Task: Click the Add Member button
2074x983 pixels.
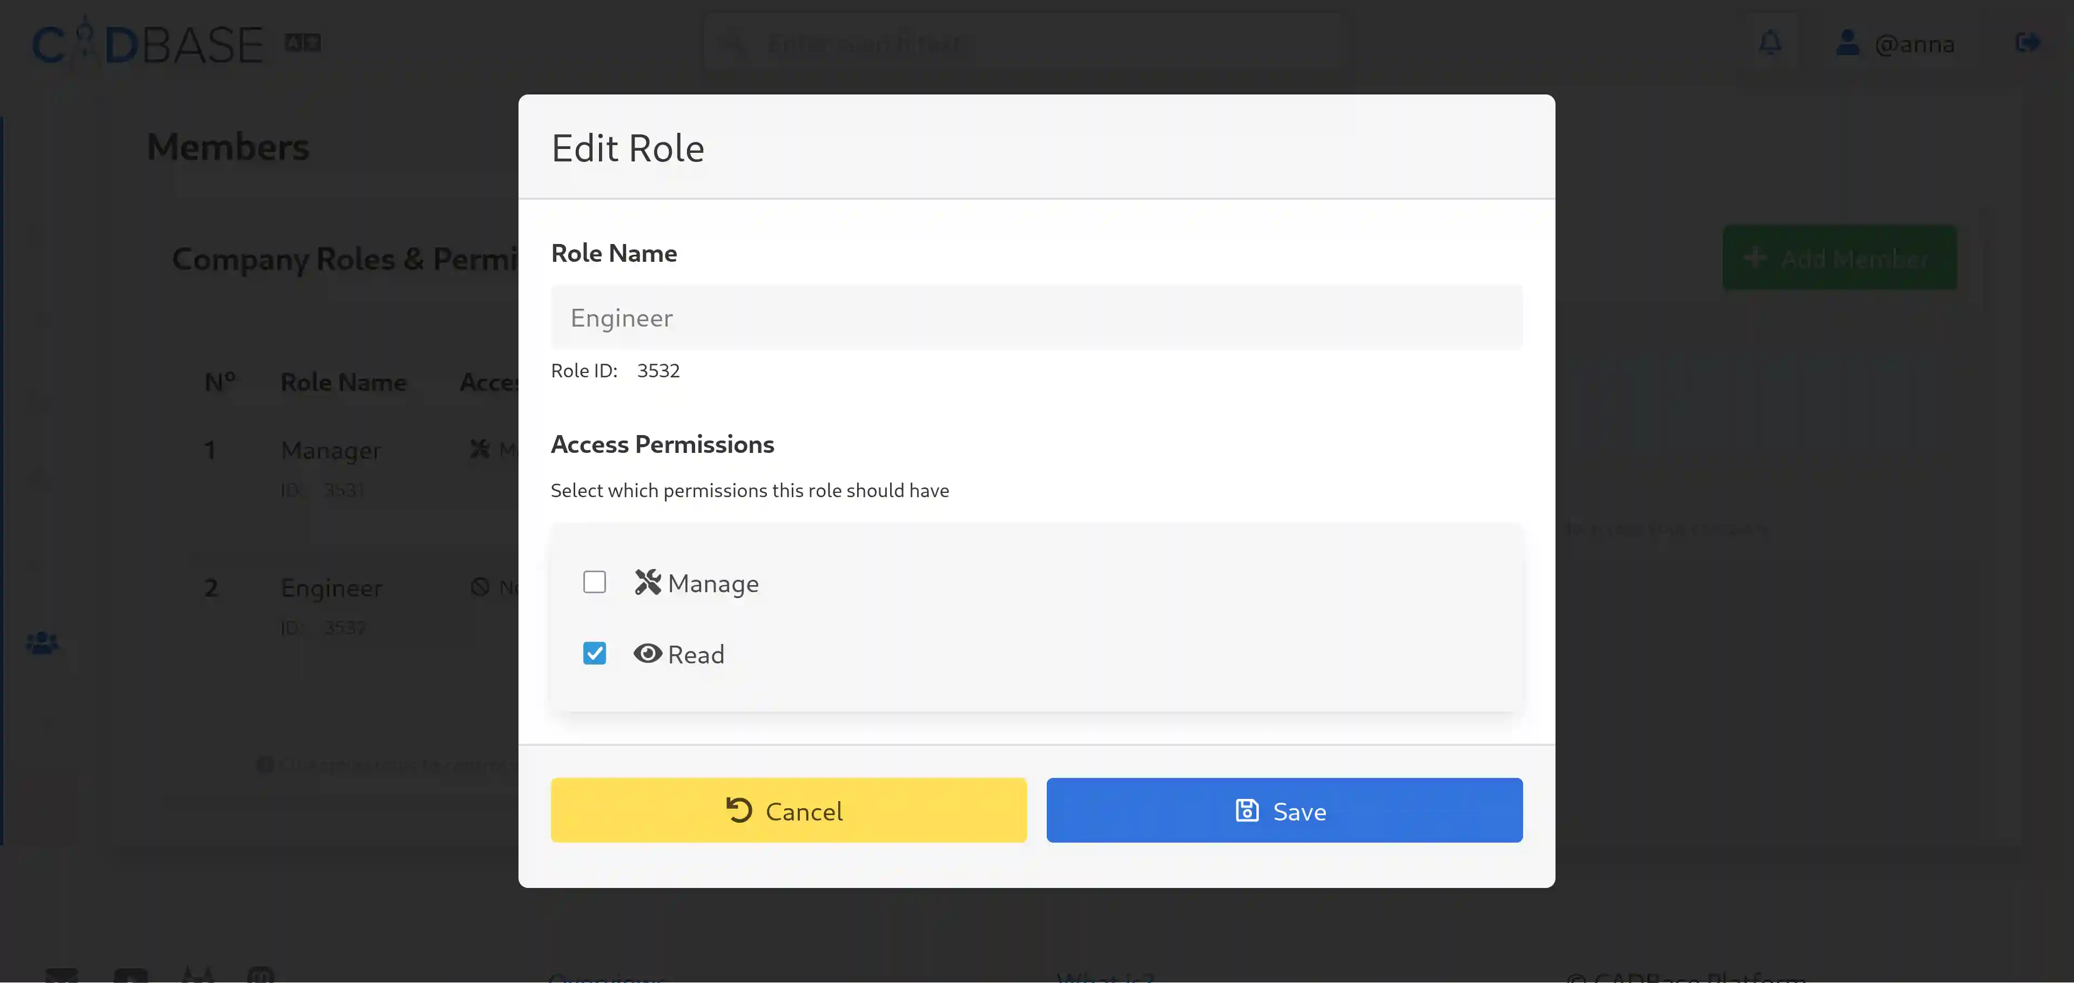Action: 1840,257
